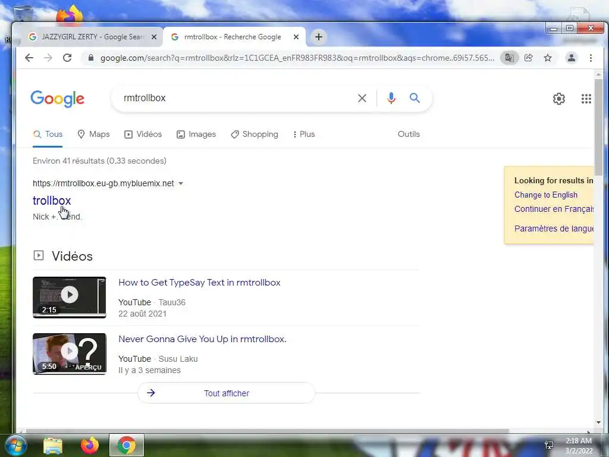Select the rmtrollbox Recherche Google tab
Viewport: 609px width, 457px height.
233,37
